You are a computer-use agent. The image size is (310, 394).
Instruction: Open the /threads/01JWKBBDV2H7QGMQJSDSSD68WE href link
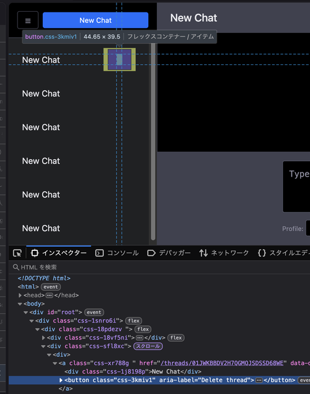(222, 363)
